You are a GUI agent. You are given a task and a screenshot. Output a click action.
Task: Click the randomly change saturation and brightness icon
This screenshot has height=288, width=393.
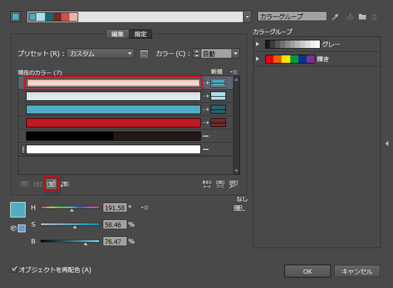click(x=220, y=184)
